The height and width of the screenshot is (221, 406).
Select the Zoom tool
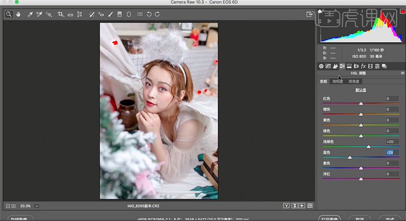(9, 14)
